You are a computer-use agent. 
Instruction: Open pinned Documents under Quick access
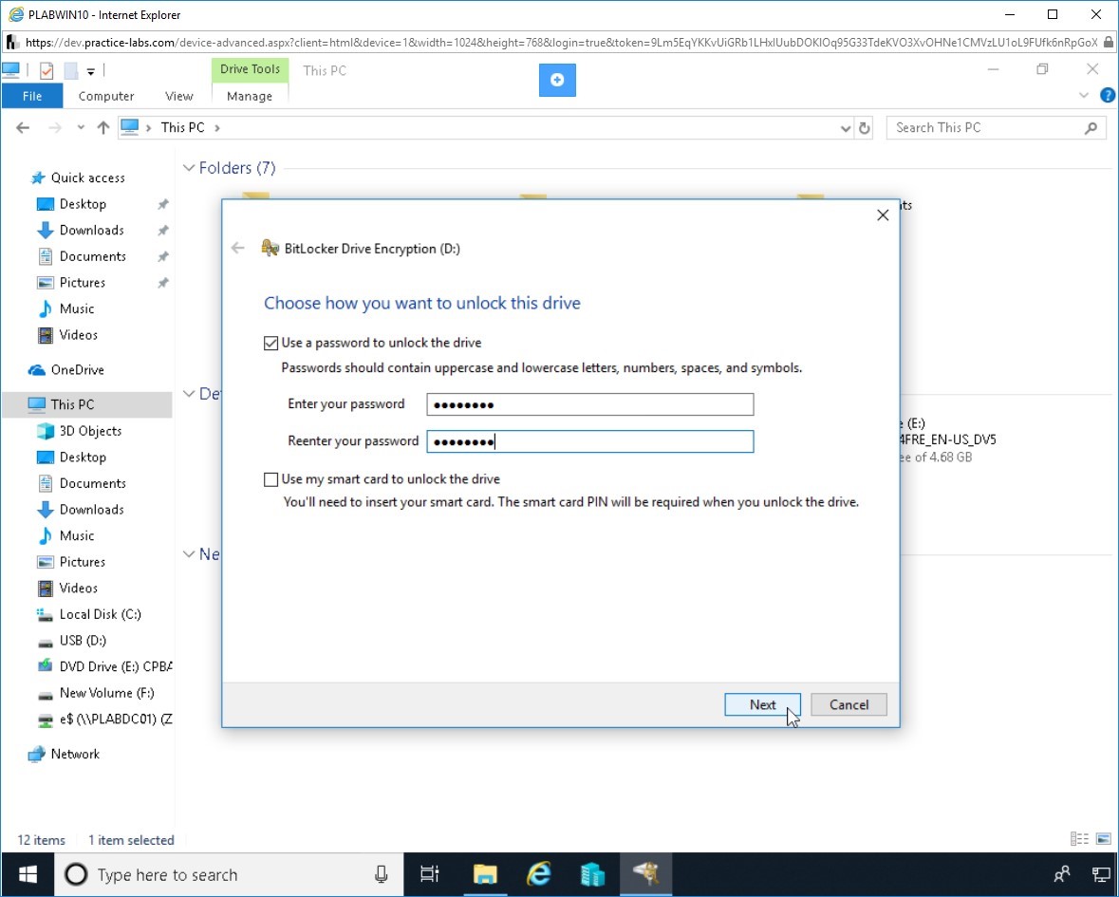pyautogui.click(x=92, y=256)
